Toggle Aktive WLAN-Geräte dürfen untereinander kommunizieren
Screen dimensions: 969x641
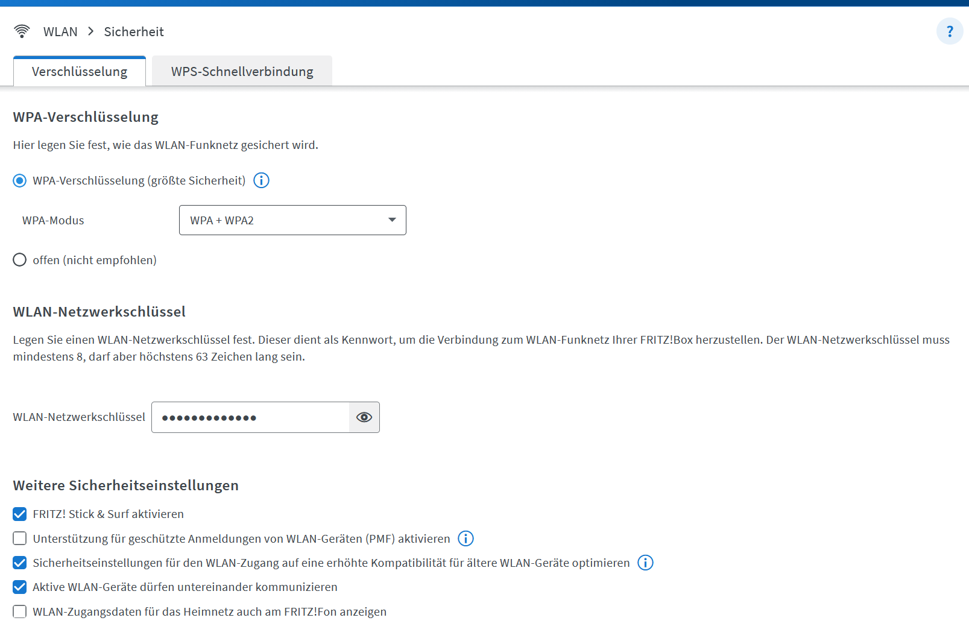coord(20,587)
